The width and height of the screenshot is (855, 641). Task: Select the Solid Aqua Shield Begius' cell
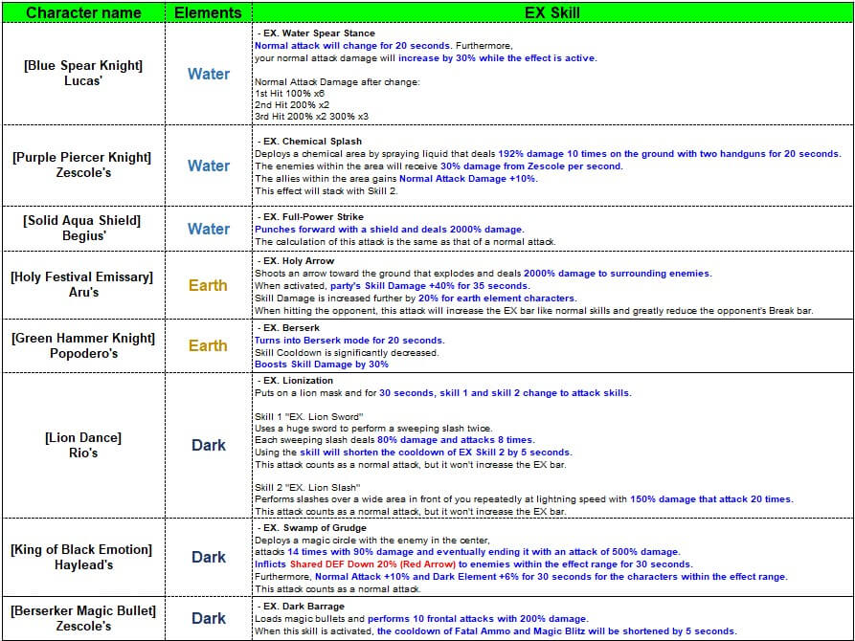point(83,229)
